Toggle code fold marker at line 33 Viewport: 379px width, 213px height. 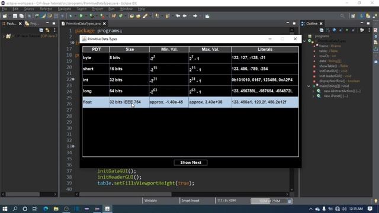73,146
